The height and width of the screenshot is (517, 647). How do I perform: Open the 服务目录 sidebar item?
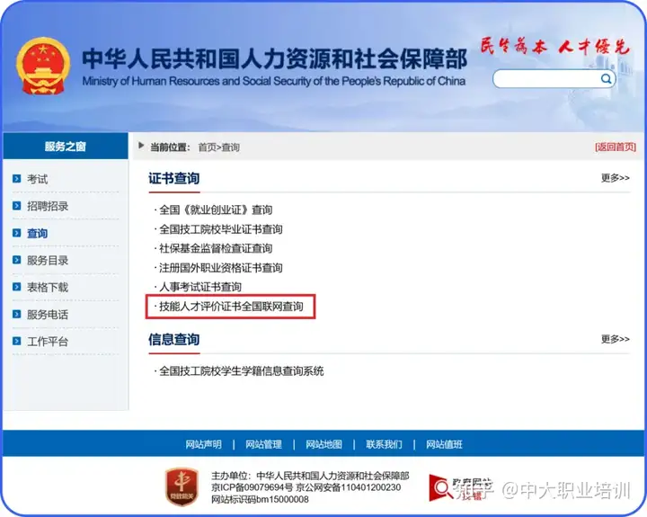coord(48,260)
